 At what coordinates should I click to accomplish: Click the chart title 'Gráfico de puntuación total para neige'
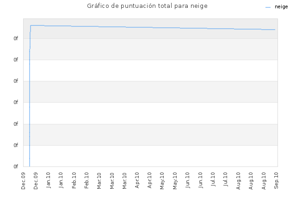147,6
